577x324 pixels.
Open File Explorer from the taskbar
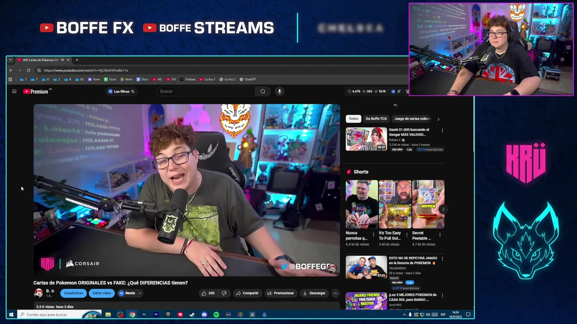pos(108,315)
